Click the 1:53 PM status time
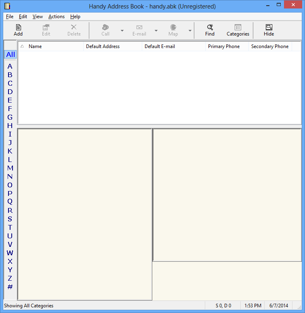This screenshot has height=313, width=305. point(253,306)
